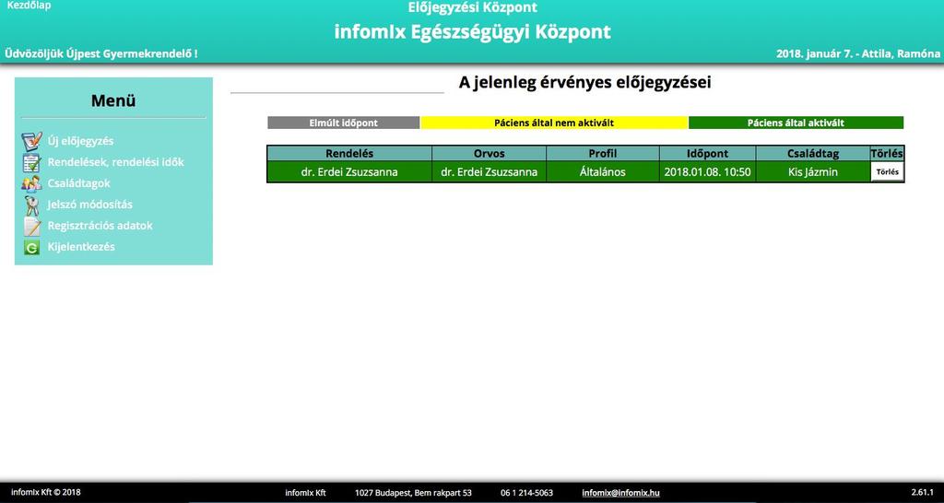Click the infomIx Egészségügyi Központ title
Screen dimensions: 944x503
click(x=473, y=32)
